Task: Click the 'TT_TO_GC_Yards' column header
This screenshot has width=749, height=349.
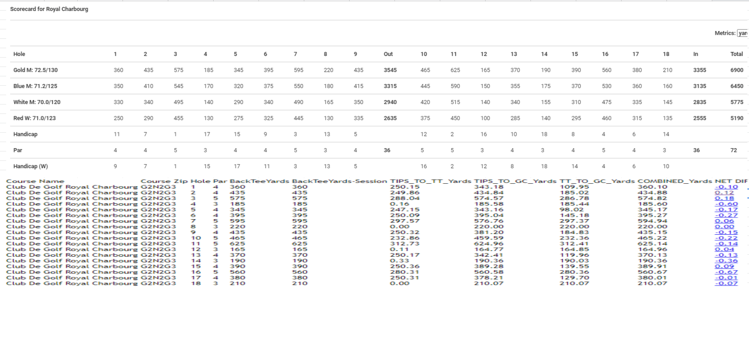Action: pos(597,181)
